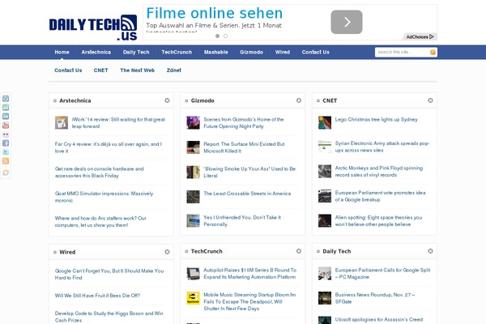Image resolution: width=486 pixels, height=324 pixels.
Task: Open Daily Tech in the blue navigation bar
Action: point(136,52)
